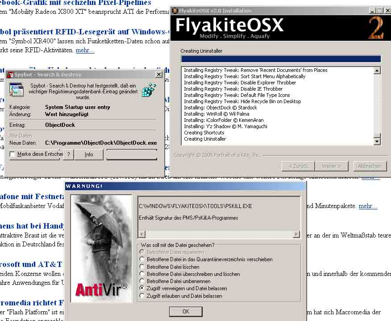Select log row 'Creating Shortcuts'
The width and height of the screenshot is (391, 321).
204,133
